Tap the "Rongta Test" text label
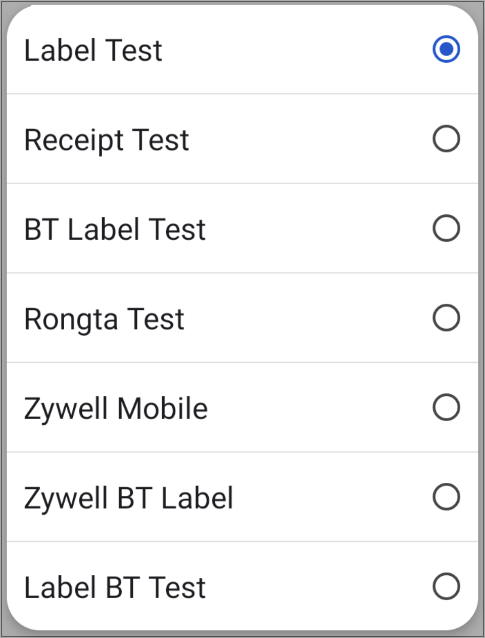This screenshot has width=485, height=638. pos(105,319)
